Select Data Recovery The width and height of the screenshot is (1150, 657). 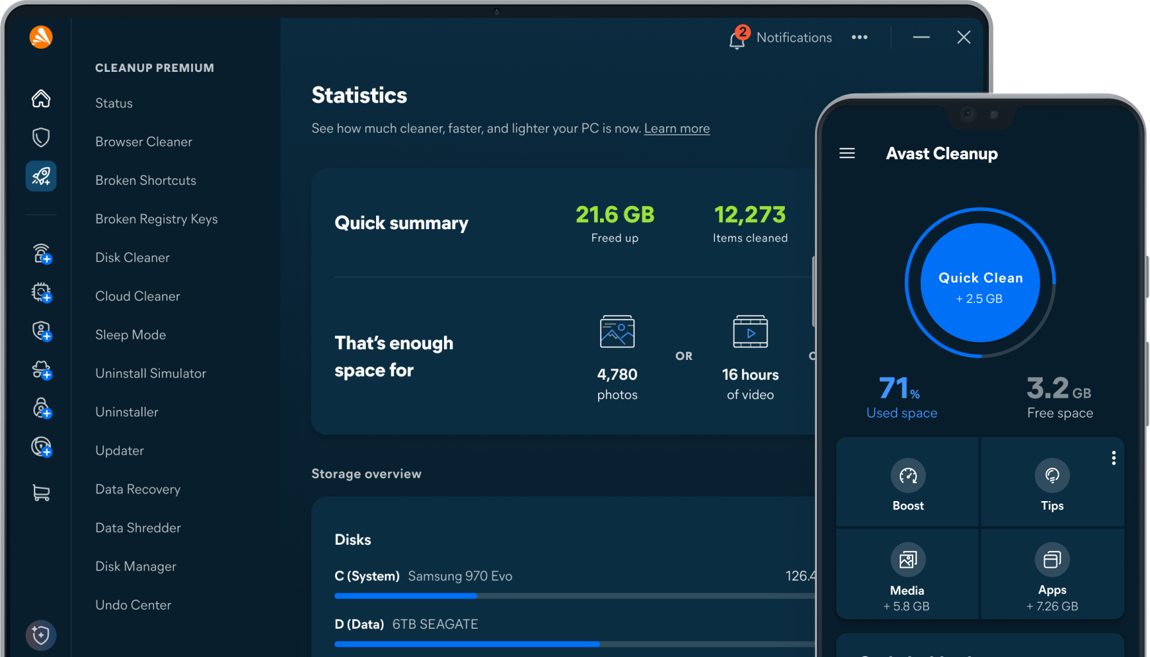point(138,490)
